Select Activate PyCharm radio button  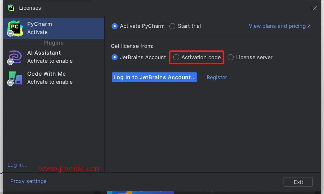(114, 26)
